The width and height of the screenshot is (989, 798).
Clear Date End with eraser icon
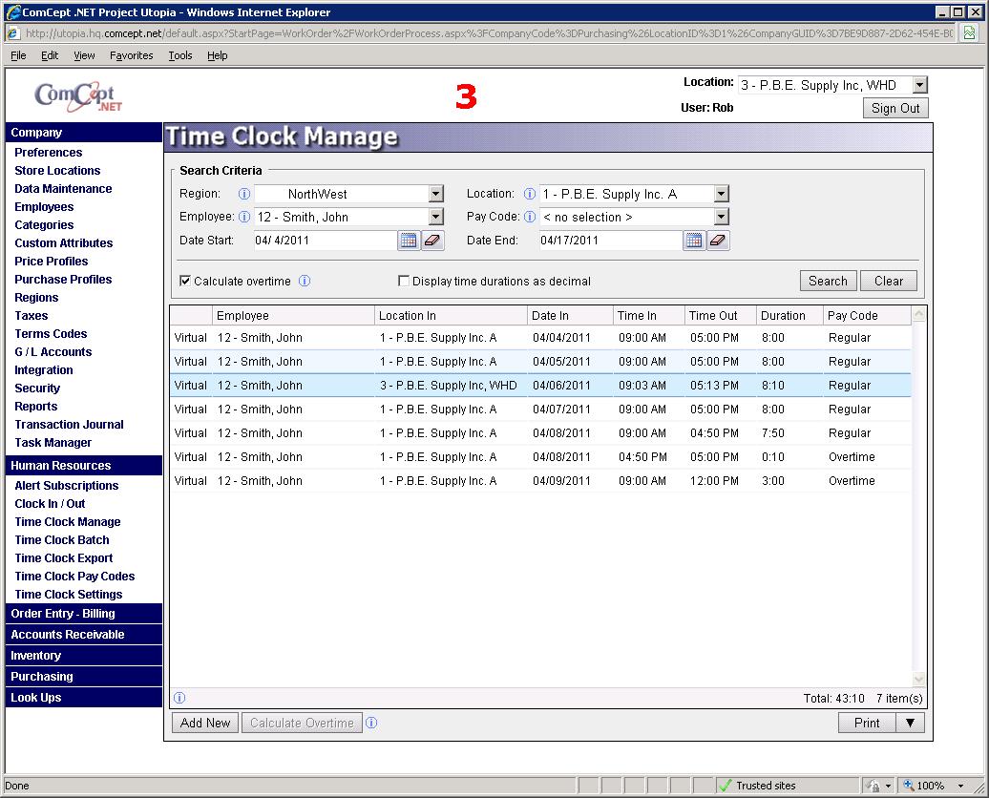coord(718,241)
